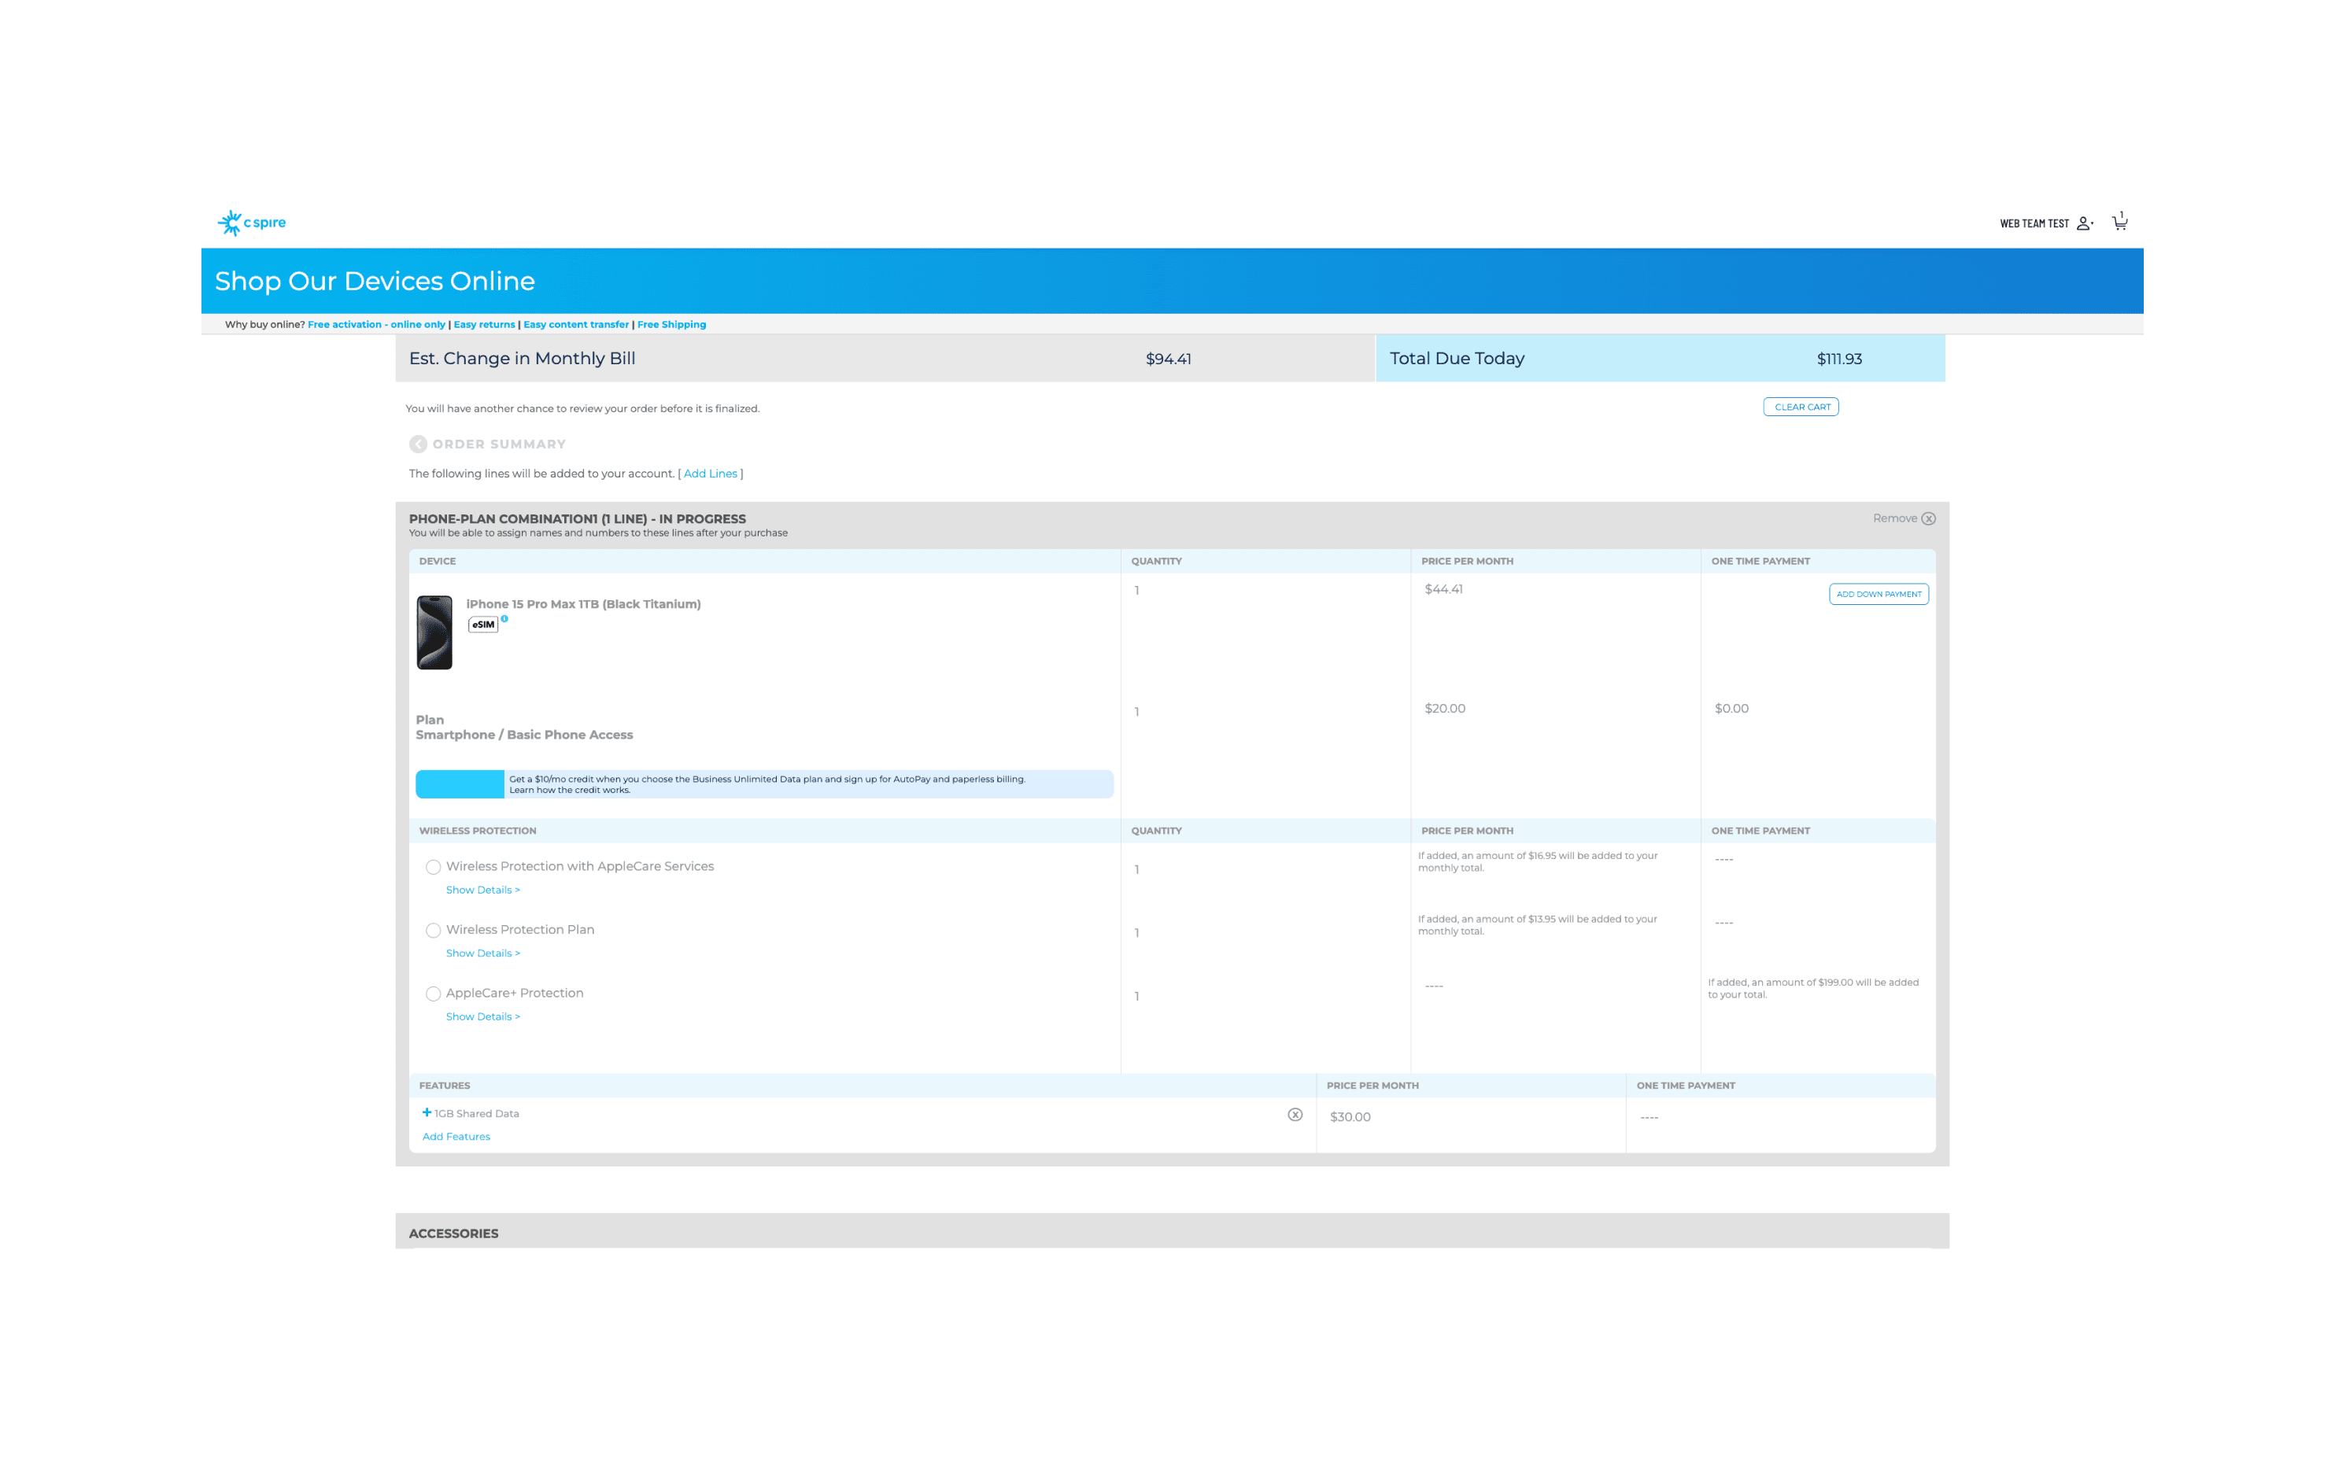The image size is (2346, 1460).
Task: Click the Remove circle-x icon for combination
Action: (1928, 518)
